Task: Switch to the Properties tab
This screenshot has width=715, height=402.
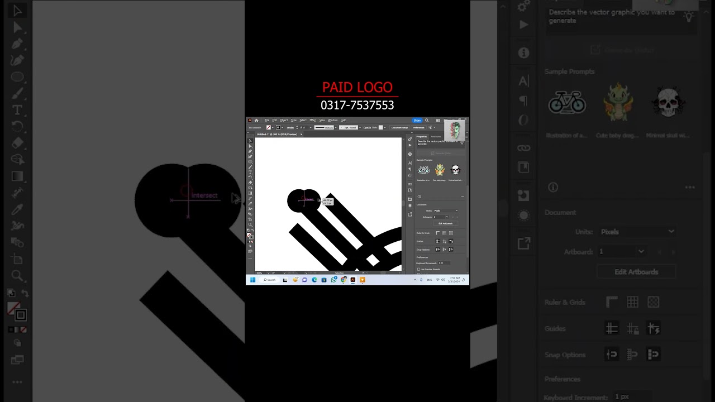Action: [422, 137]
